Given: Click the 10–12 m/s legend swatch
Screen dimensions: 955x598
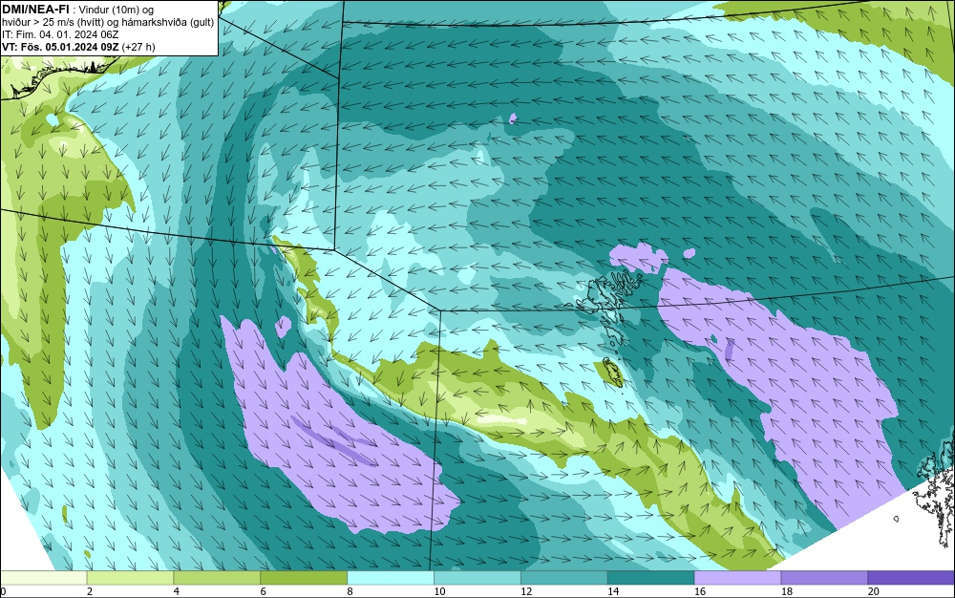Looking at the screenshot, I should pyautogui.click(x=477, y=578).
